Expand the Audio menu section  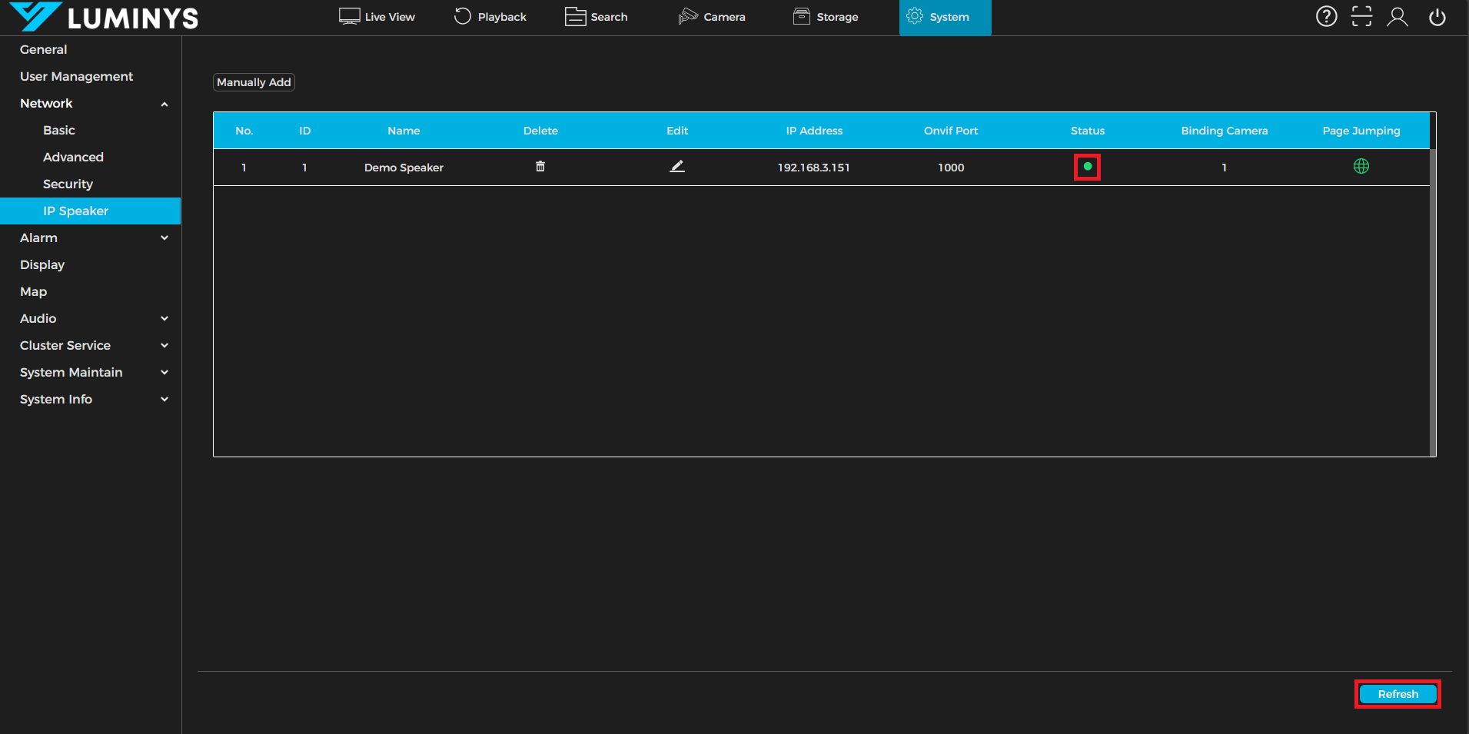164,319
